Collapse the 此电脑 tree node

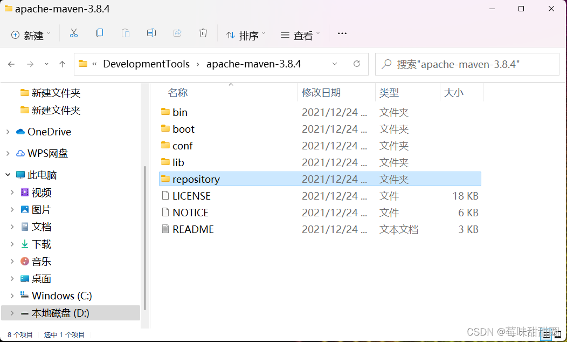8,175
